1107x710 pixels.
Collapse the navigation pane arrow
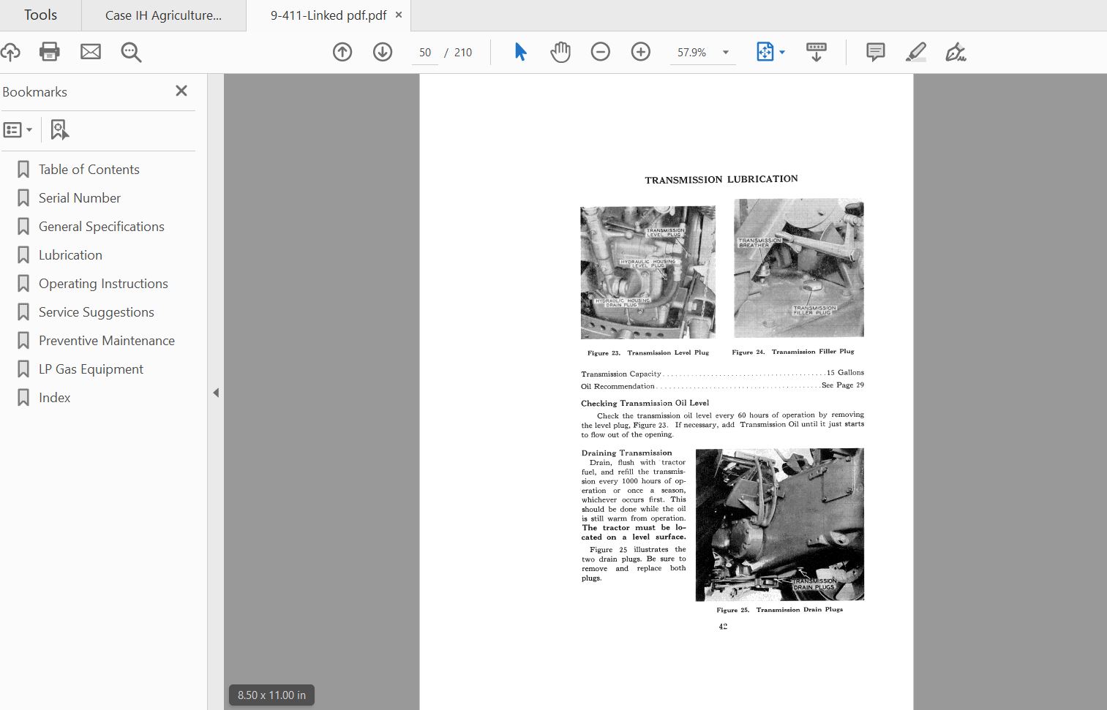[x=216, y=393]
